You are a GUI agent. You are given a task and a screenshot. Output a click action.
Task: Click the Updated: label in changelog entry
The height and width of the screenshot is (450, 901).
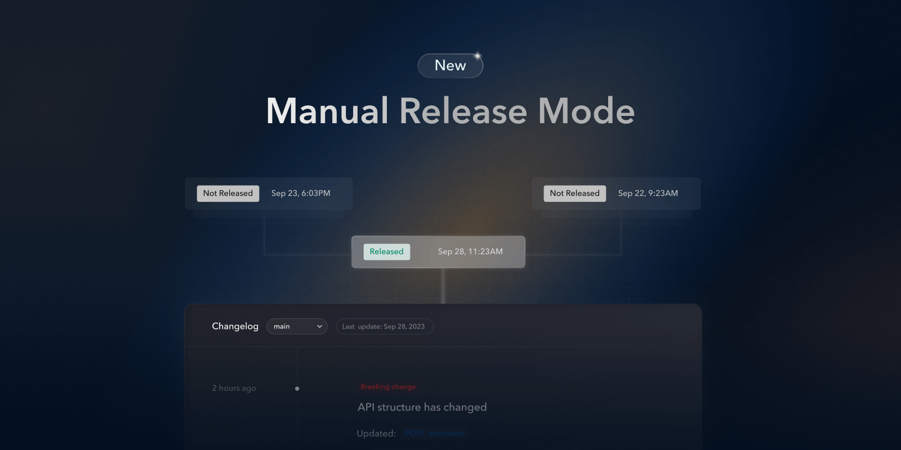(x=376, y=433)
